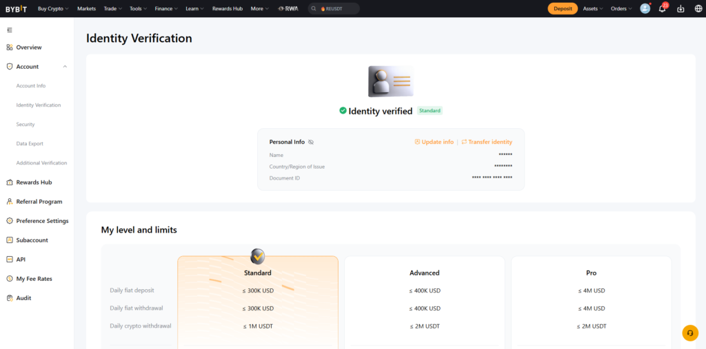
Task: Collapse the Account section chevron
Action: tap(65, 67)
